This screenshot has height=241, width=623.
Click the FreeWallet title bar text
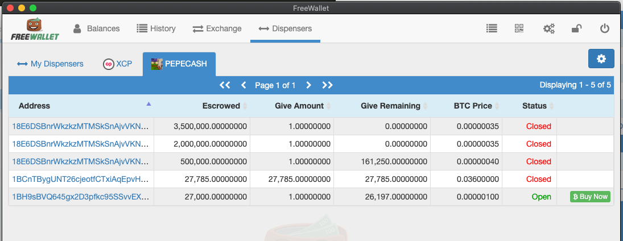coord(311,7)
